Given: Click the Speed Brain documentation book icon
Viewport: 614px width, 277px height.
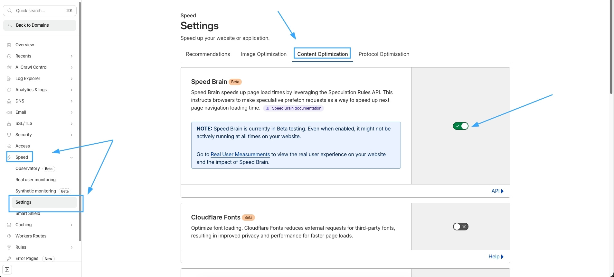Looking at the screenshot, I should coord(268,109).
